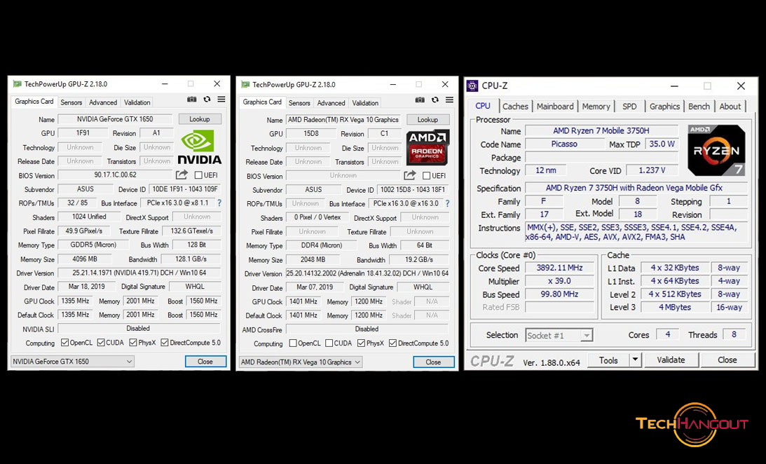Screen dimensions: 766x464
Task: Click Lookup button in AMD Radeon GPU-Z window
Action: [428, 120]
